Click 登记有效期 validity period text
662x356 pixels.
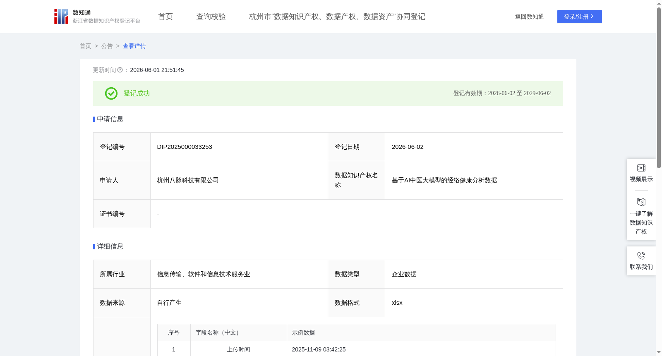click(502, 93)
